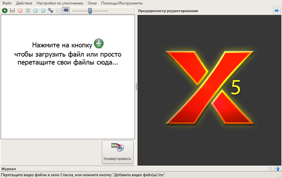The image size is (282, 178).
Task: Open the Файл menu
Action: 7,3
